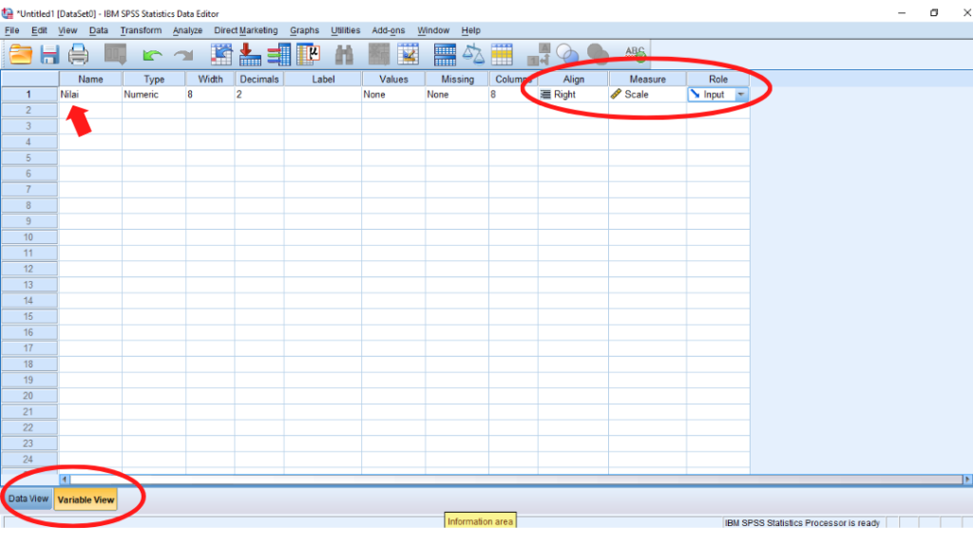Click the Go to case icon

pos(220,54)
